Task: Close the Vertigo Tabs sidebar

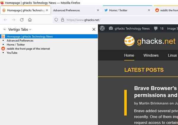Action: [x=94, y=30]
